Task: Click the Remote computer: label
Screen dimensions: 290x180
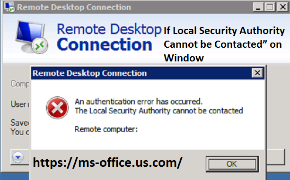Action: (x=106, y=129)
